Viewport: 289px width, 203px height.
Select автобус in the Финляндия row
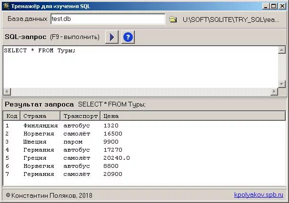pyautogui.click(x=77, y=126)
